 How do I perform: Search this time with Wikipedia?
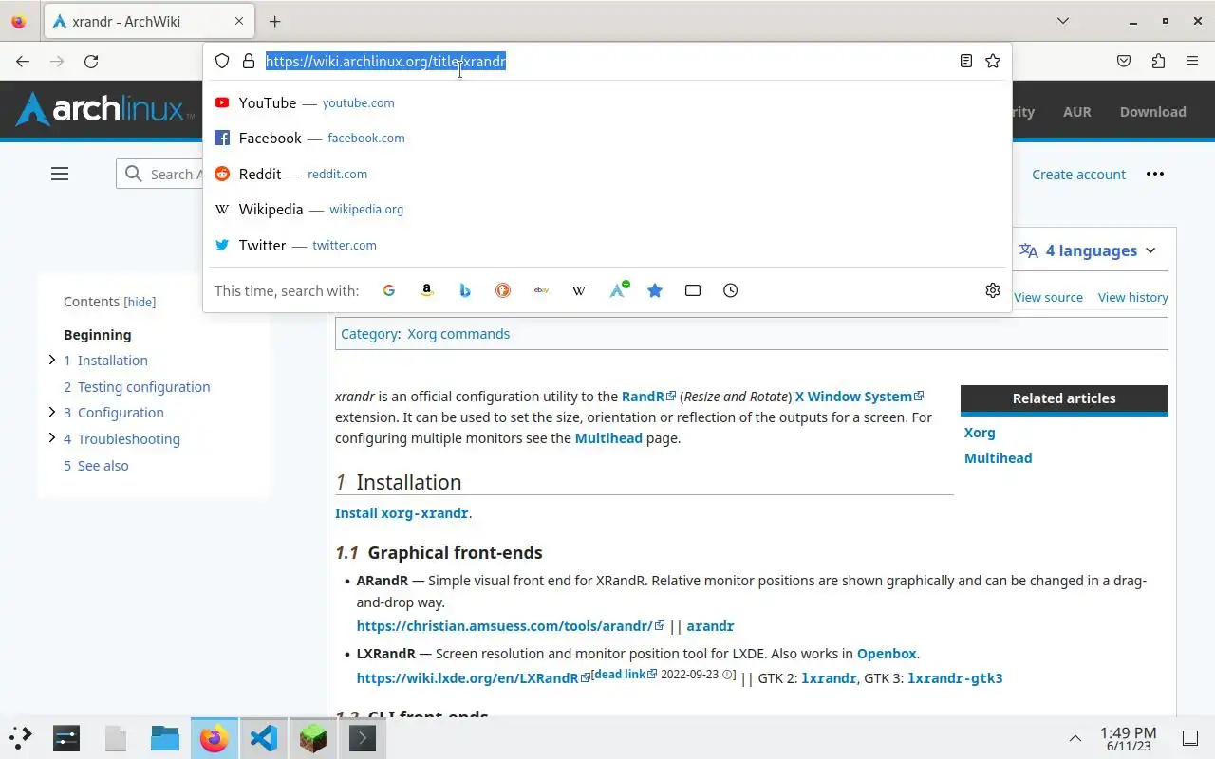(579, 290)
